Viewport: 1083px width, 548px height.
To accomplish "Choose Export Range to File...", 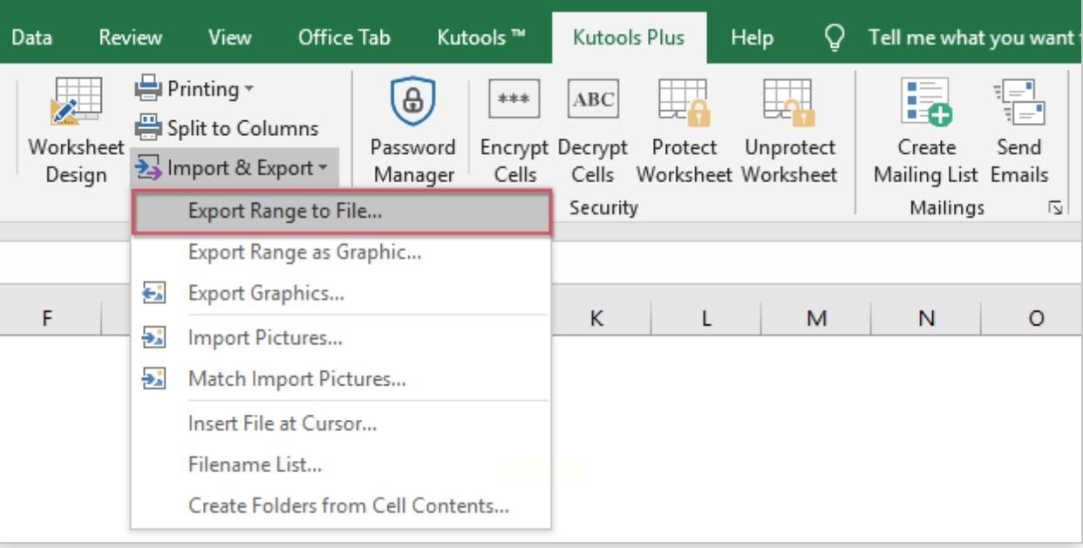I will pos(341,213).
